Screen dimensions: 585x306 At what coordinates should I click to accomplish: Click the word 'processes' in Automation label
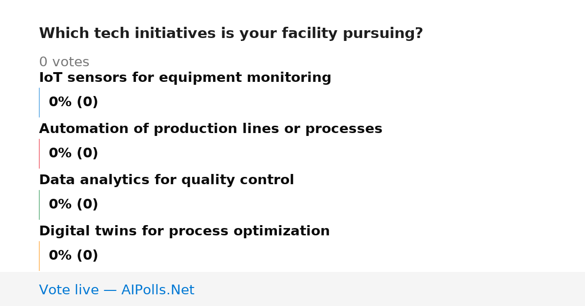click(x=344, y=130)
